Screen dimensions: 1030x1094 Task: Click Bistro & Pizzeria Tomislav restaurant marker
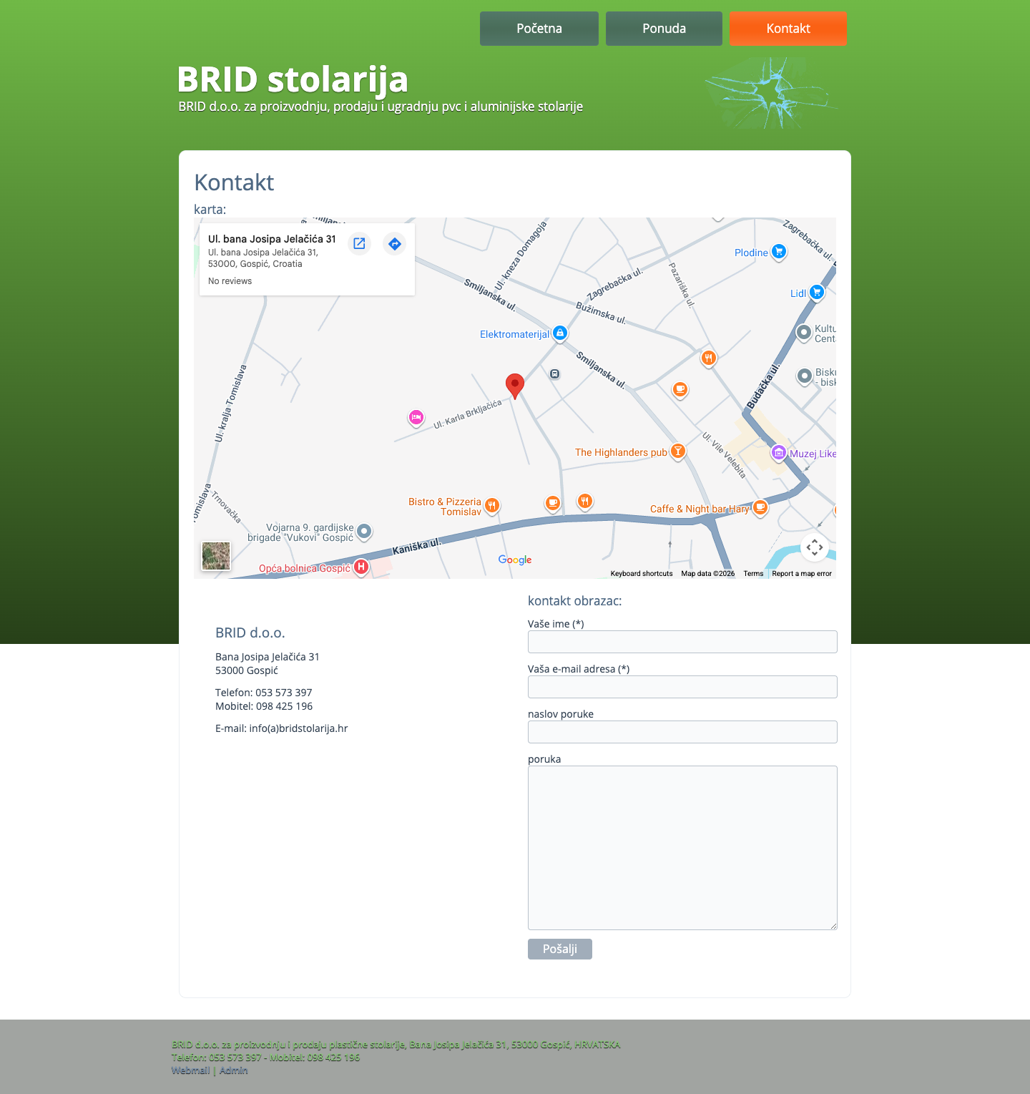point(492,506)
